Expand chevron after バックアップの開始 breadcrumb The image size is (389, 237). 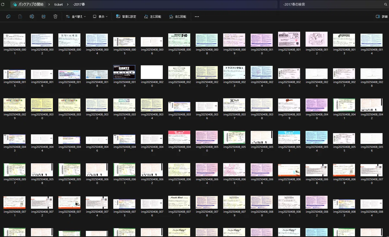point(49,5)
